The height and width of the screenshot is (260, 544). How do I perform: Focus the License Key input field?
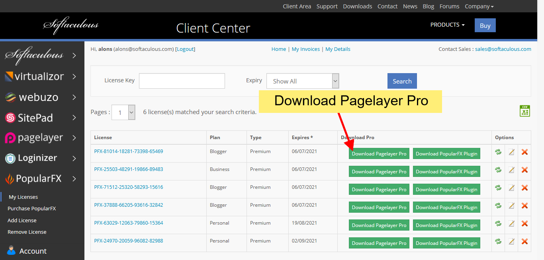pyautogui.click(x=182, y=81)
